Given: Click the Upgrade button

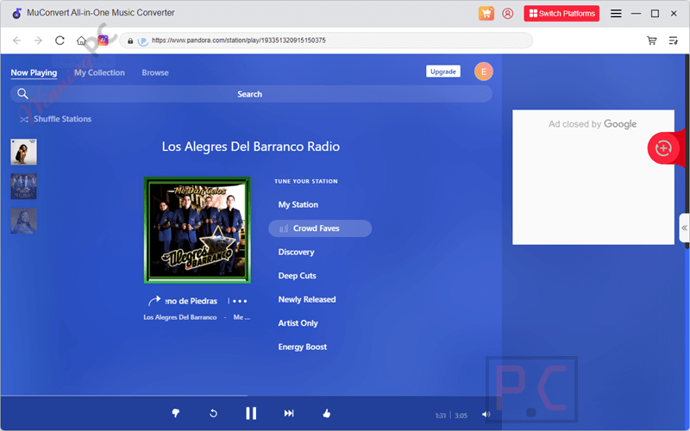Looking at the screenshot, I should [x=443, y=72].
